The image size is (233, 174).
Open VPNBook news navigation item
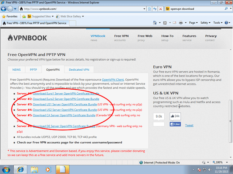point(98,38)
